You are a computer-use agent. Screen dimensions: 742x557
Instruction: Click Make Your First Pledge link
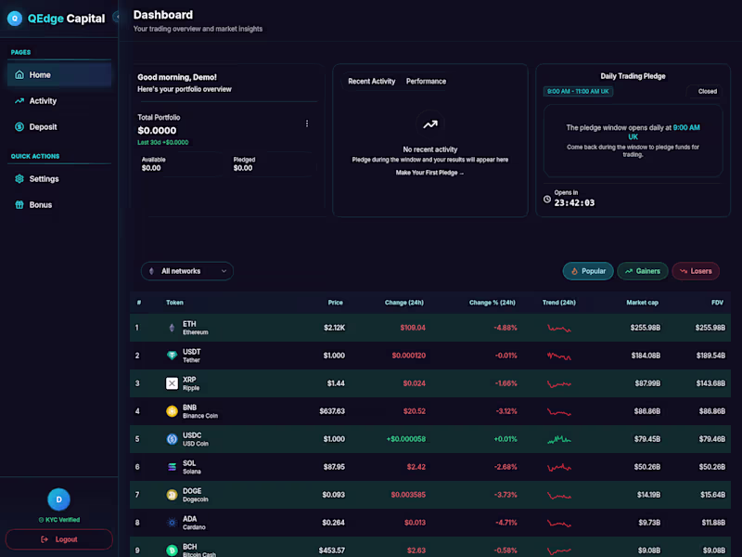[x=429, y=172]
